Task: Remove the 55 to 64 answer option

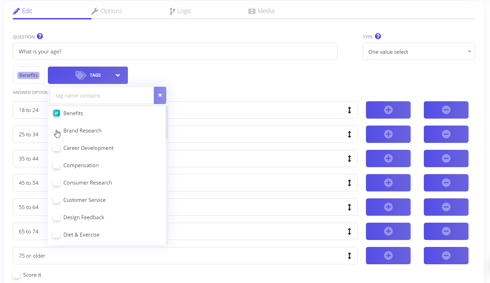Action: coord(446,207)
